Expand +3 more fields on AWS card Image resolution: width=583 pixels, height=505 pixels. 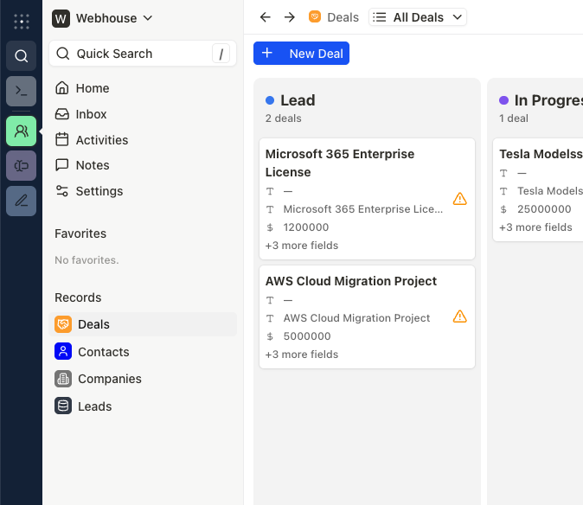point(302,355)
